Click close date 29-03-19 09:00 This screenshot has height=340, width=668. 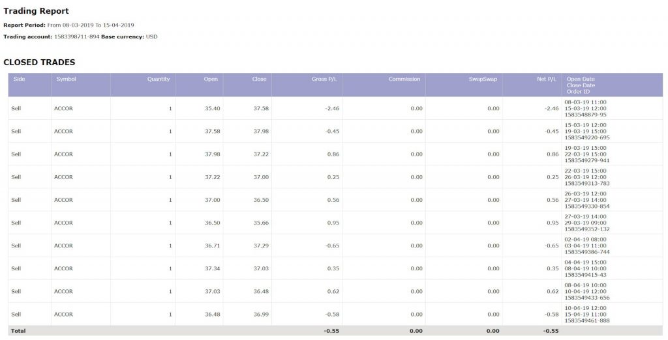585,223
